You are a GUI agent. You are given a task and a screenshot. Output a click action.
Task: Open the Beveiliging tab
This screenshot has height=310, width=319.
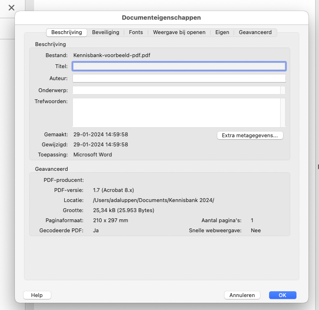pyautogui.click(x=106, y=32)
